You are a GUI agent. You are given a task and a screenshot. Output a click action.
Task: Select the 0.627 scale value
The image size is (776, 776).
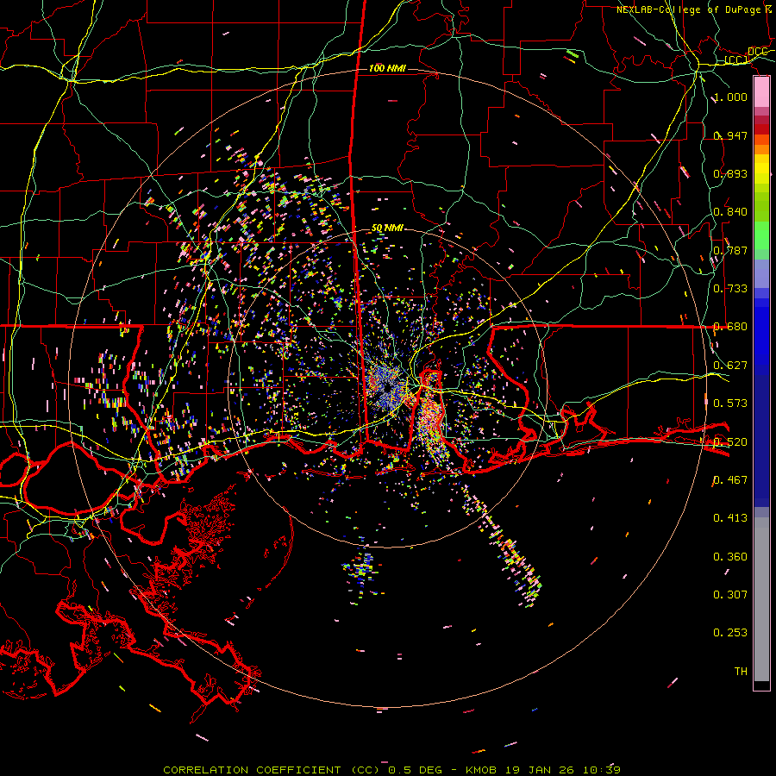tap(730, 366)
